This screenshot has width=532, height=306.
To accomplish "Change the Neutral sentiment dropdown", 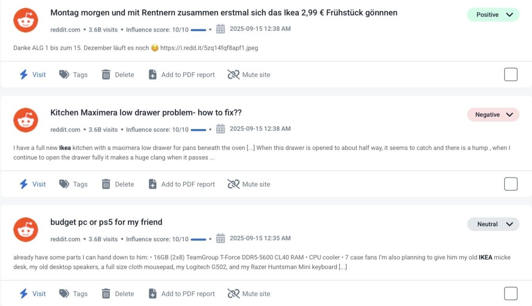I will (x=493, y=224).
